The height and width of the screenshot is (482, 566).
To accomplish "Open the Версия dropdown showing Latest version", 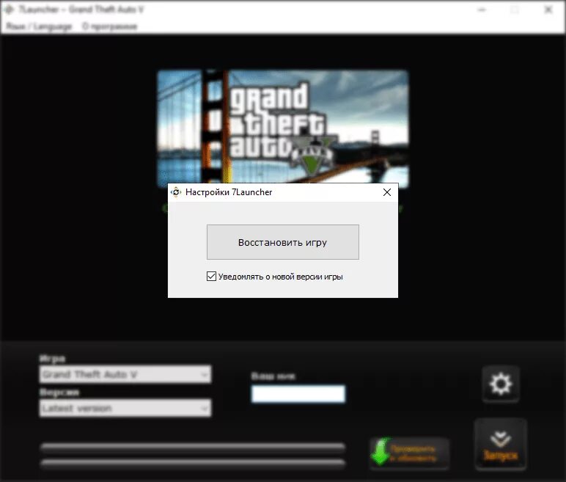I will point(125,408).
